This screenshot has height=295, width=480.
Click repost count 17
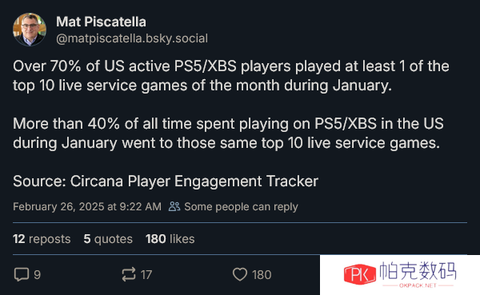[146, 275]
